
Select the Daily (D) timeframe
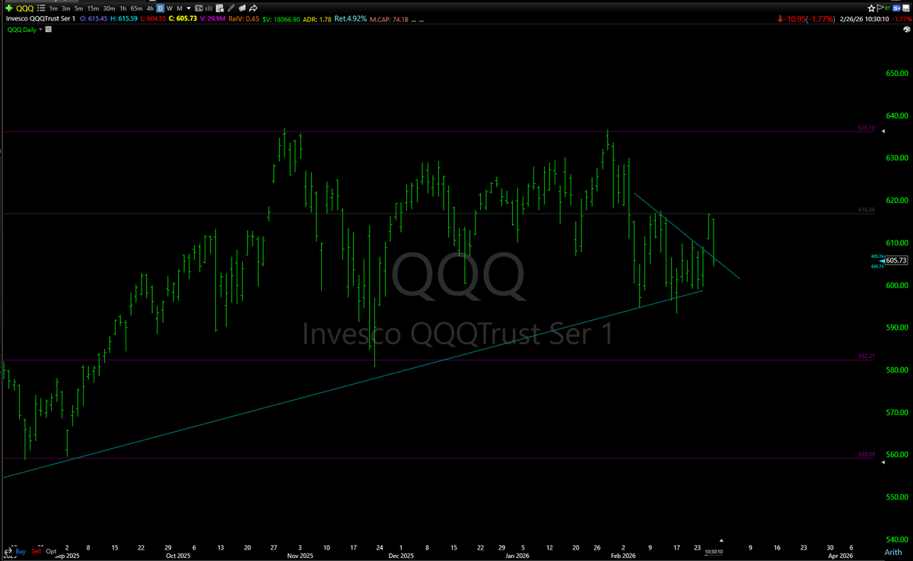(160, 8)
